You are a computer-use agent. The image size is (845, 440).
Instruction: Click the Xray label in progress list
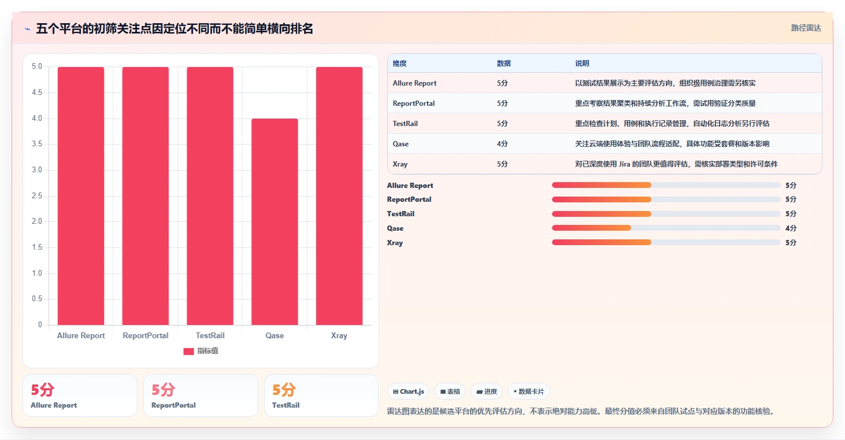395,243
